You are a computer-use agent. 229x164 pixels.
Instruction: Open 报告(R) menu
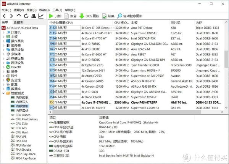(31, 10)
